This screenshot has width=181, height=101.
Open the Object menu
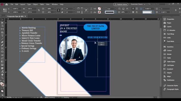35,4
